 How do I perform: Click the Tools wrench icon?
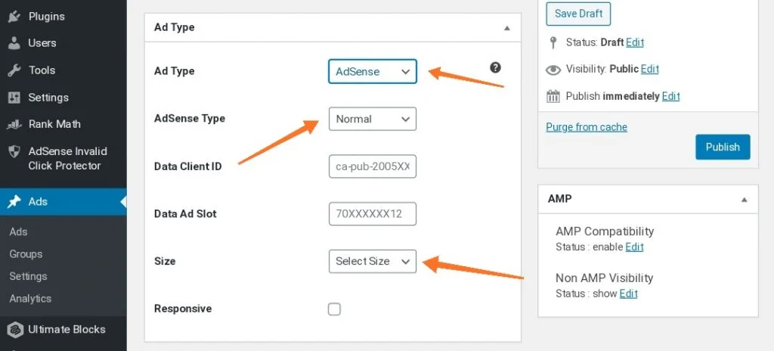pyautogui.click(x=14, y=70)
